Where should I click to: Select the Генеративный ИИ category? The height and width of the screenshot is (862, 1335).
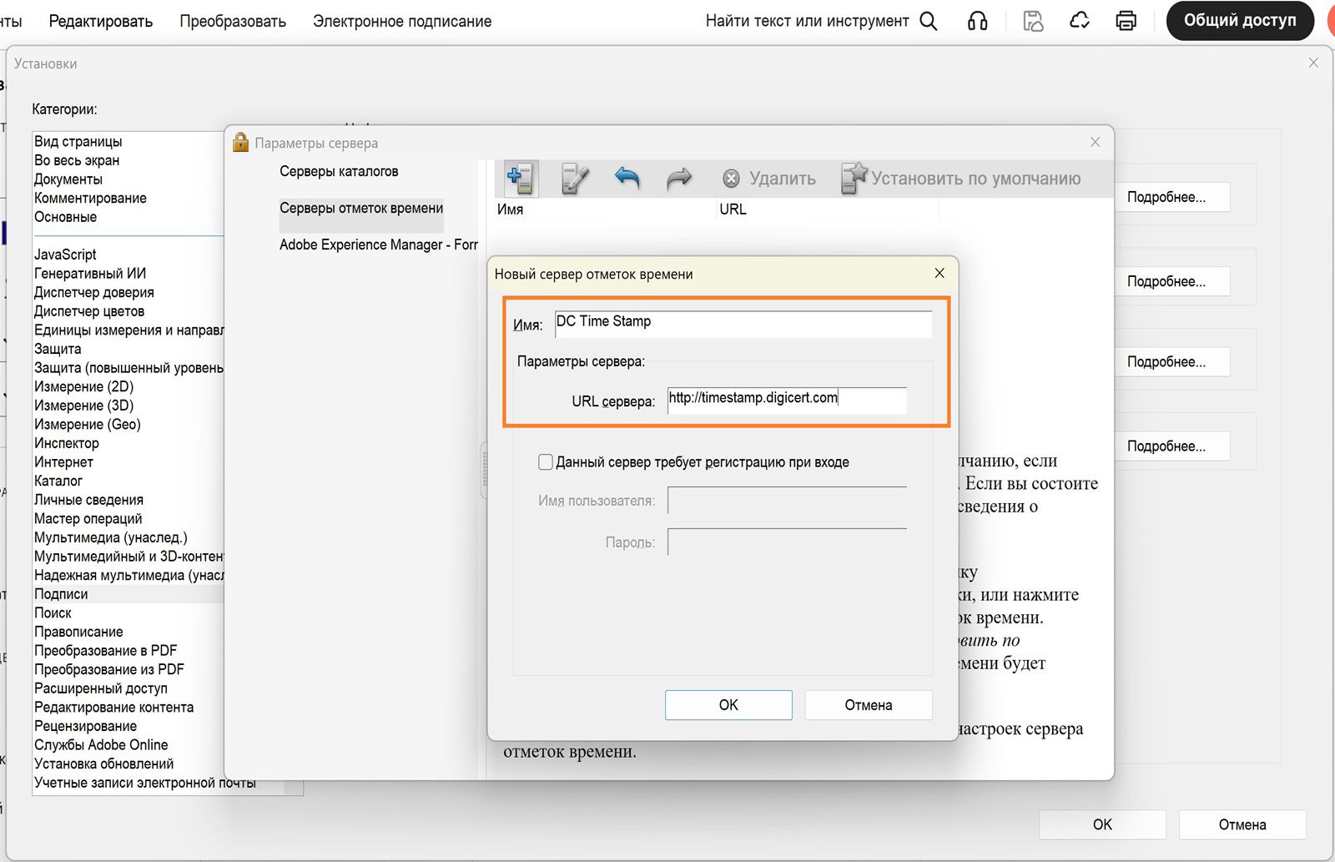pyautogui.click(x=90, y=273)
